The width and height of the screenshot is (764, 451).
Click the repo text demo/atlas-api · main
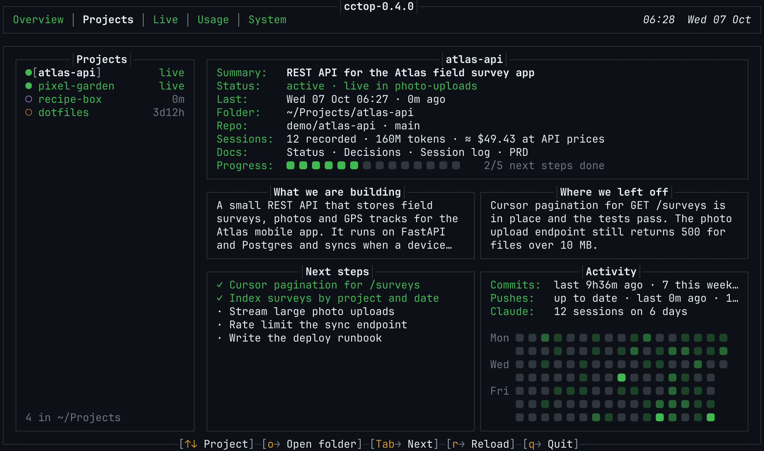point(353,126)
